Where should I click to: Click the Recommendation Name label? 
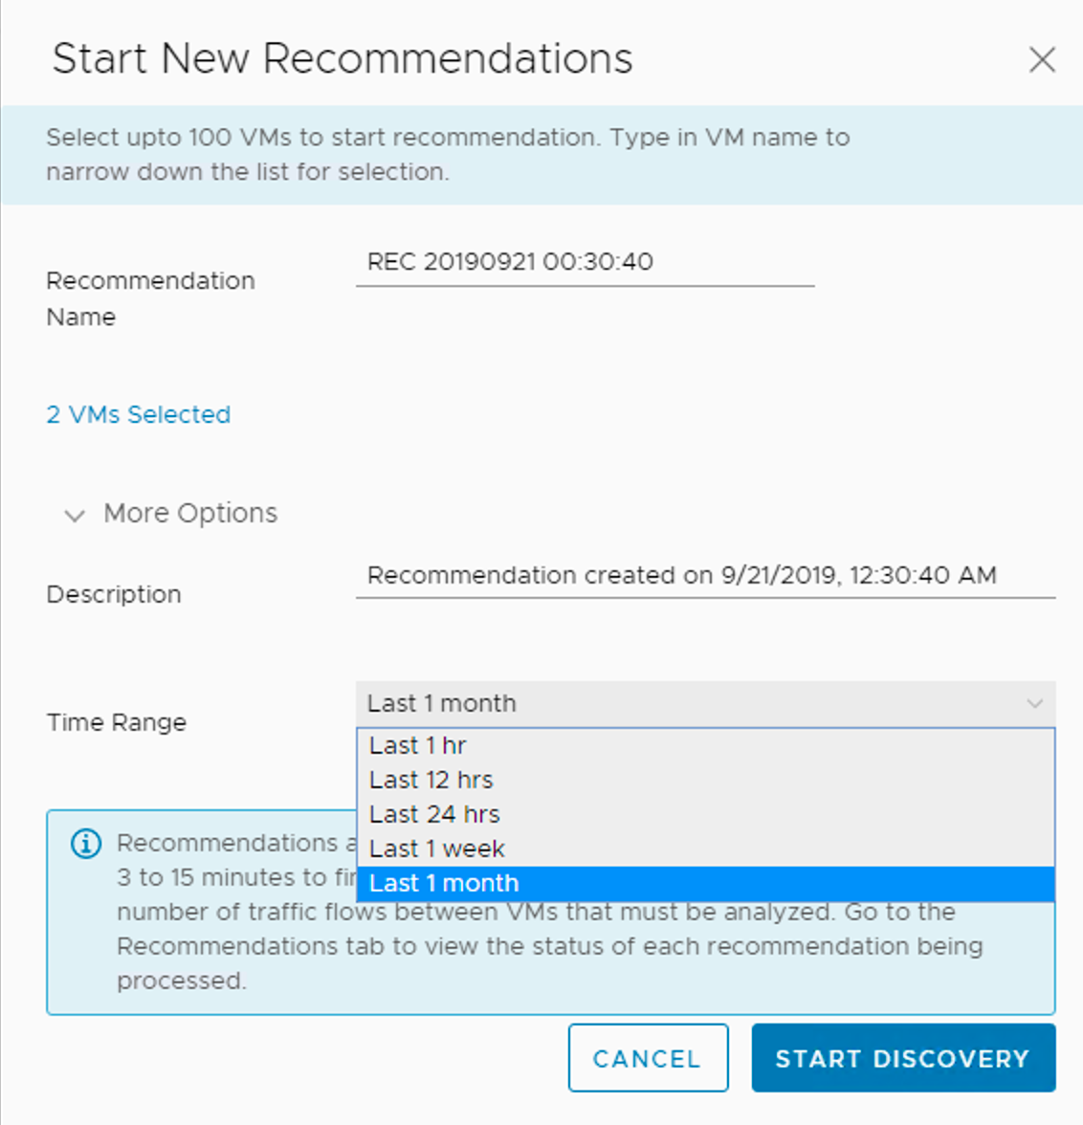(150, 298)
